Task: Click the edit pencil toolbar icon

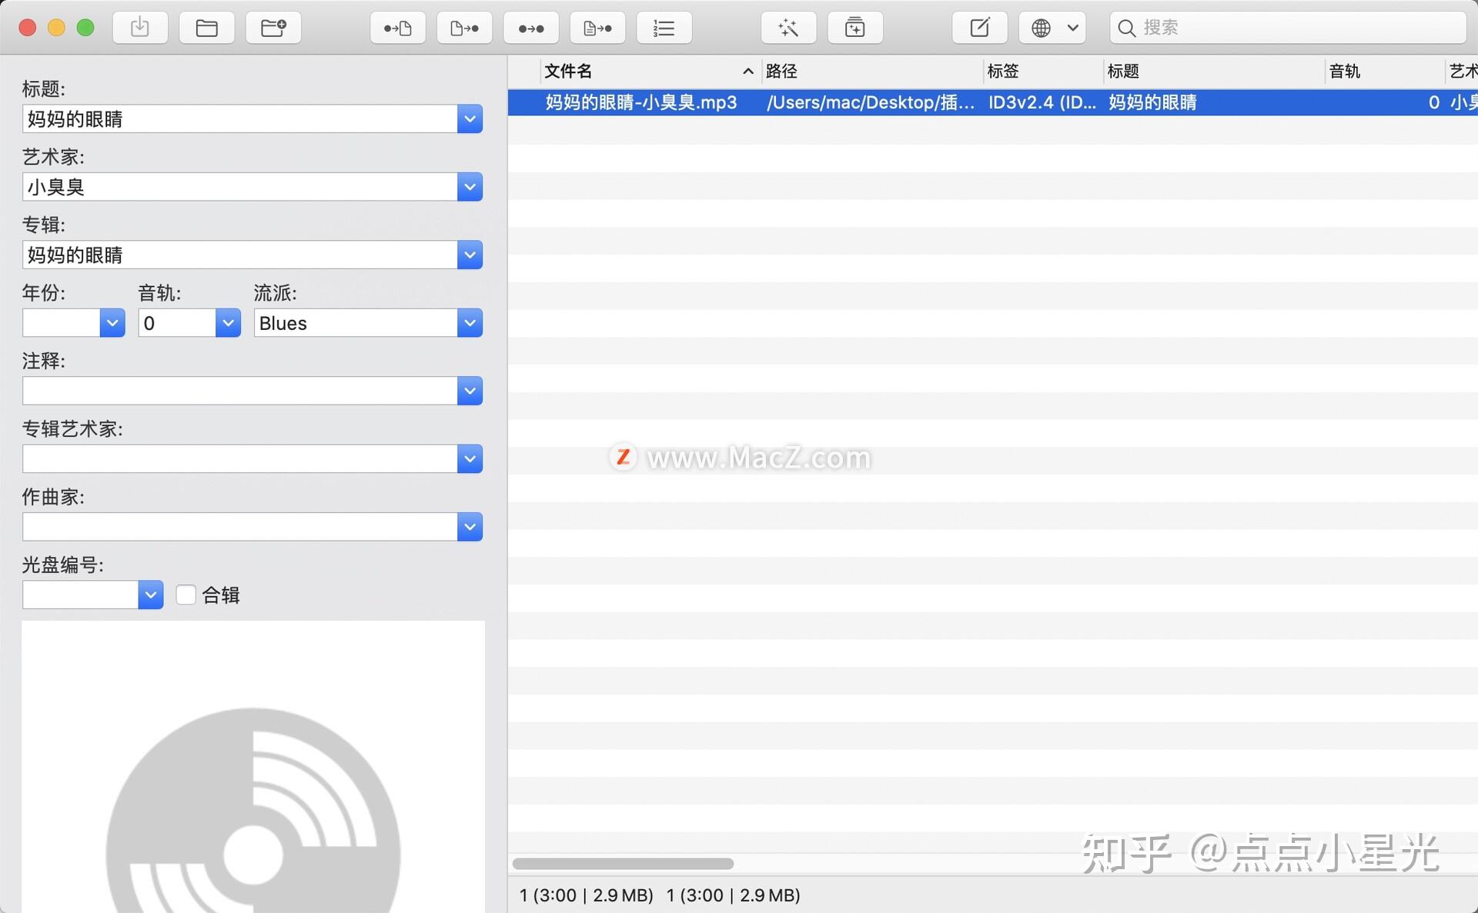Action: click(x=980, y=28)
